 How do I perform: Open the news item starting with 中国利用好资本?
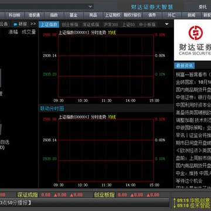click(193, 105)
